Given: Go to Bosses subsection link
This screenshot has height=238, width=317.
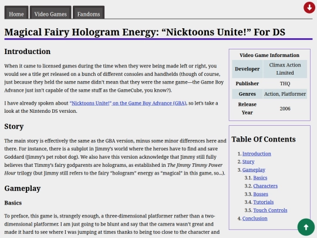Looking at the screenshot, I should 261,194.
